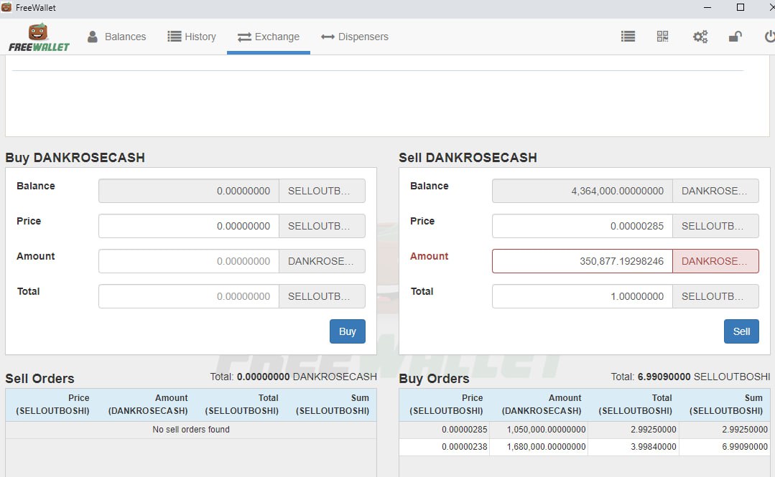Screen dimensions: 775x477
Task: Click the DANKROSE... label in Sell Amount row
Action: [715, 261]
